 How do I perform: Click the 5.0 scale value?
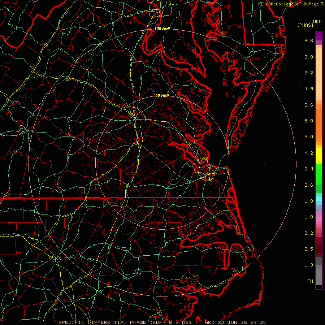click(309, 137)
